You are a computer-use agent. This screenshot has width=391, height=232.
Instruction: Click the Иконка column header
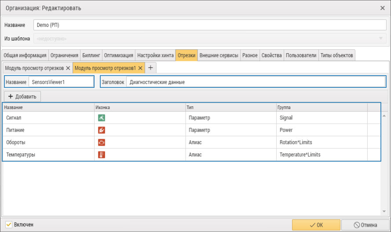140,107
